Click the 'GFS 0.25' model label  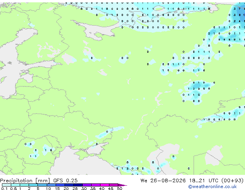65,181
